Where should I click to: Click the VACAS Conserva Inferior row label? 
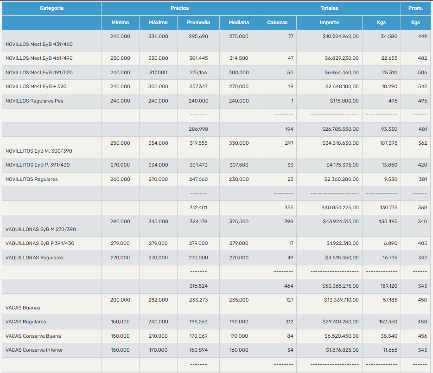(34, 350)
